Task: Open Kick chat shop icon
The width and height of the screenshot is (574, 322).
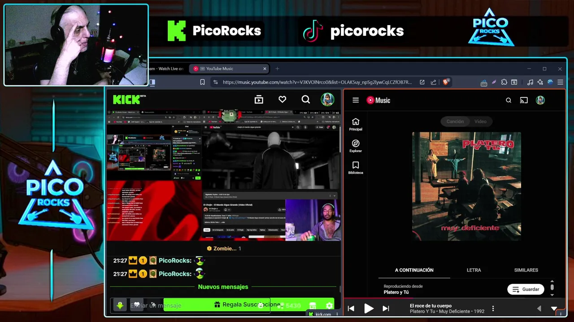Action: point(313,306)
